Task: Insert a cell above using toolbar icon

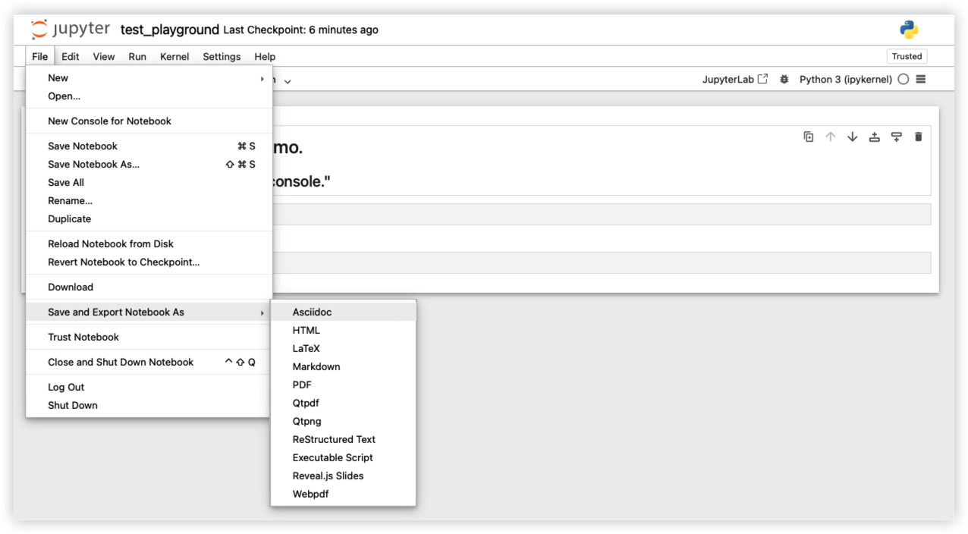Action: coord(875,137)
